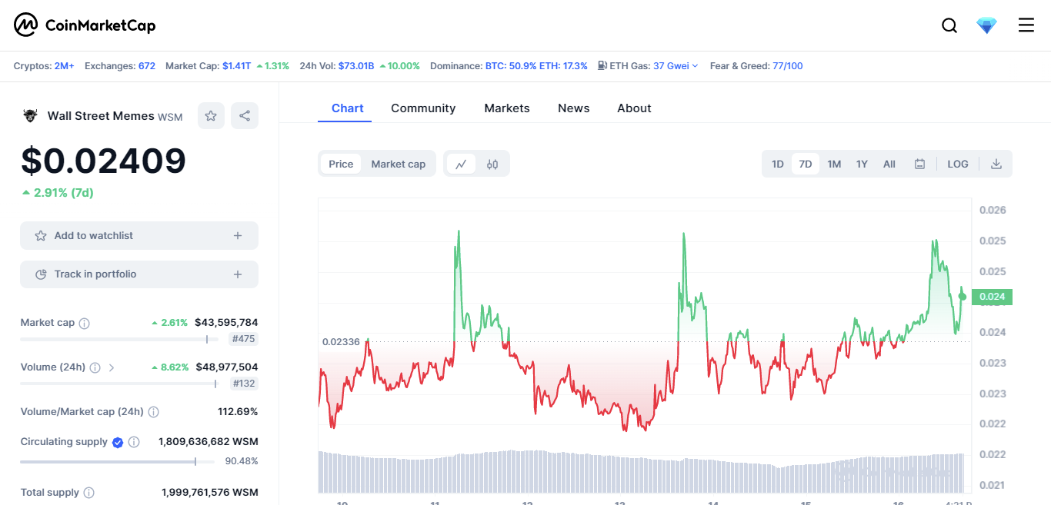
Task: Open the About tab
Action: coord(634,108)
